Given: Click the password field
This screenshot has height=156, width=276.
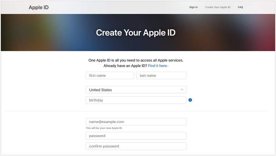Looking at the screenshot, I should pyautogui.click(x=136, y=136).
